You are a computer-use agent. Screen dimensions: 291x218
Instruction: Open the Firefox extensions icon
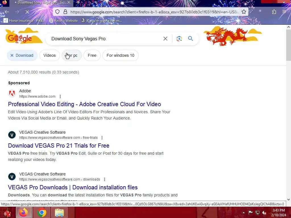274,12
